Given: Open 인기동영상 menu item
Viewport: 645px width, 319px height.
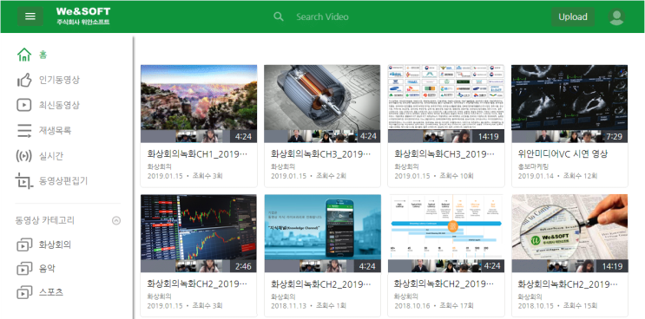Looking at the screenshot, I should (59, 80).
